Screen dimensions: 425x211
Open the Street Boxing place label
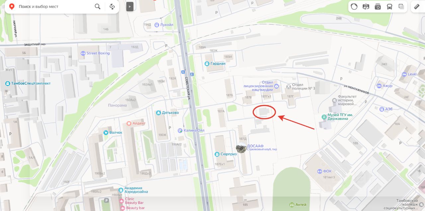(x=98, y=53)
